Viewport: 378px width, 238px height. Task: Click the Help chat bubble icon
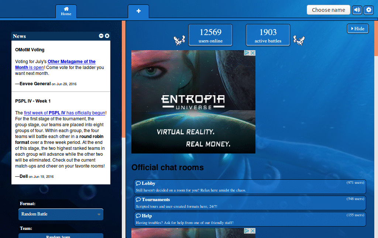138,215
